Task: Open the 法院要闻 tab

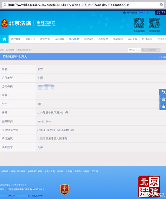Action: pos(16,39)
